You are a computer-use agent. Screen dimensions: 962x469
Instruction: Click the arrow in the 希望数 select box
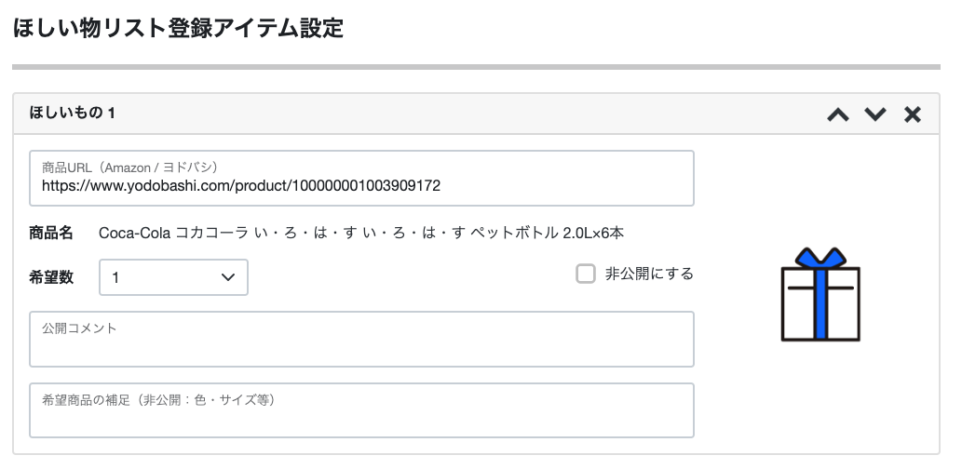tap(227, 277)
